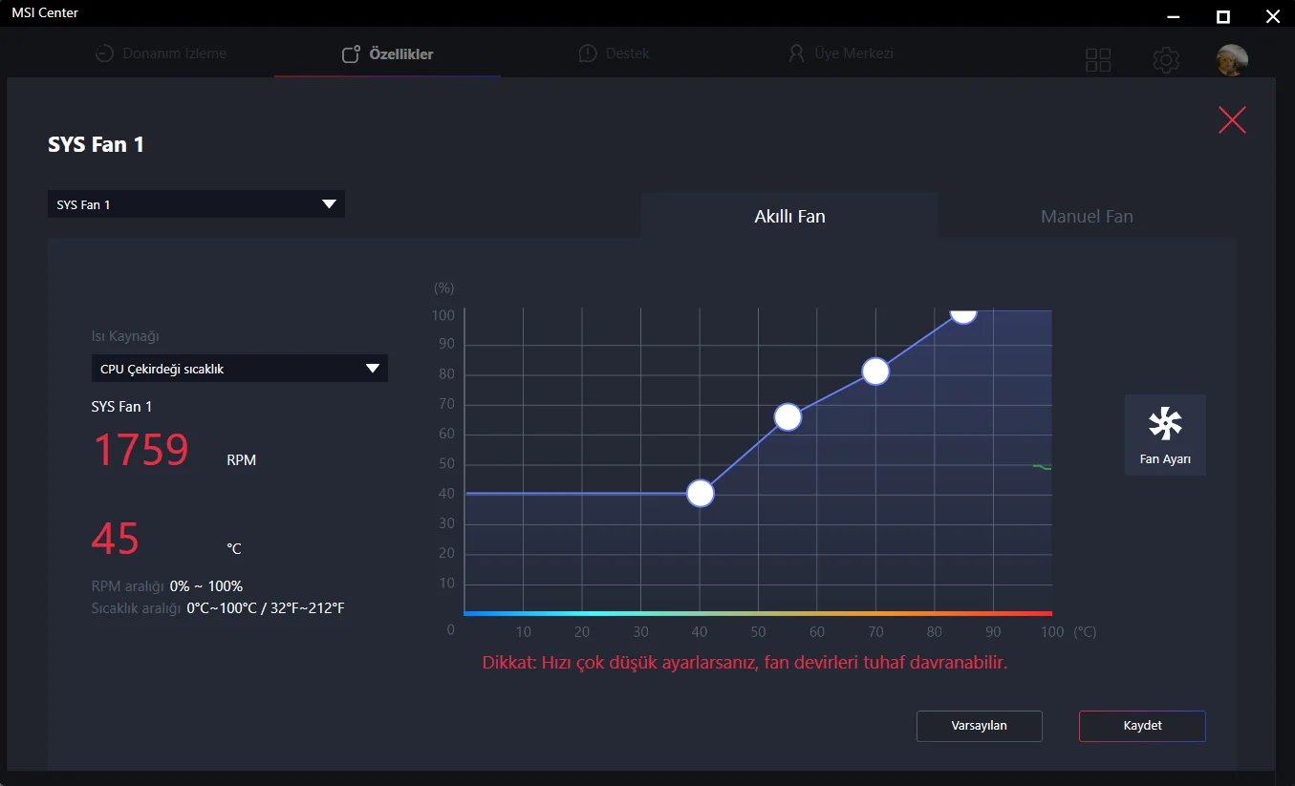Click the Özellikler features icon
Viewport: 1295px width, 786px height.
tap(351, 54)
